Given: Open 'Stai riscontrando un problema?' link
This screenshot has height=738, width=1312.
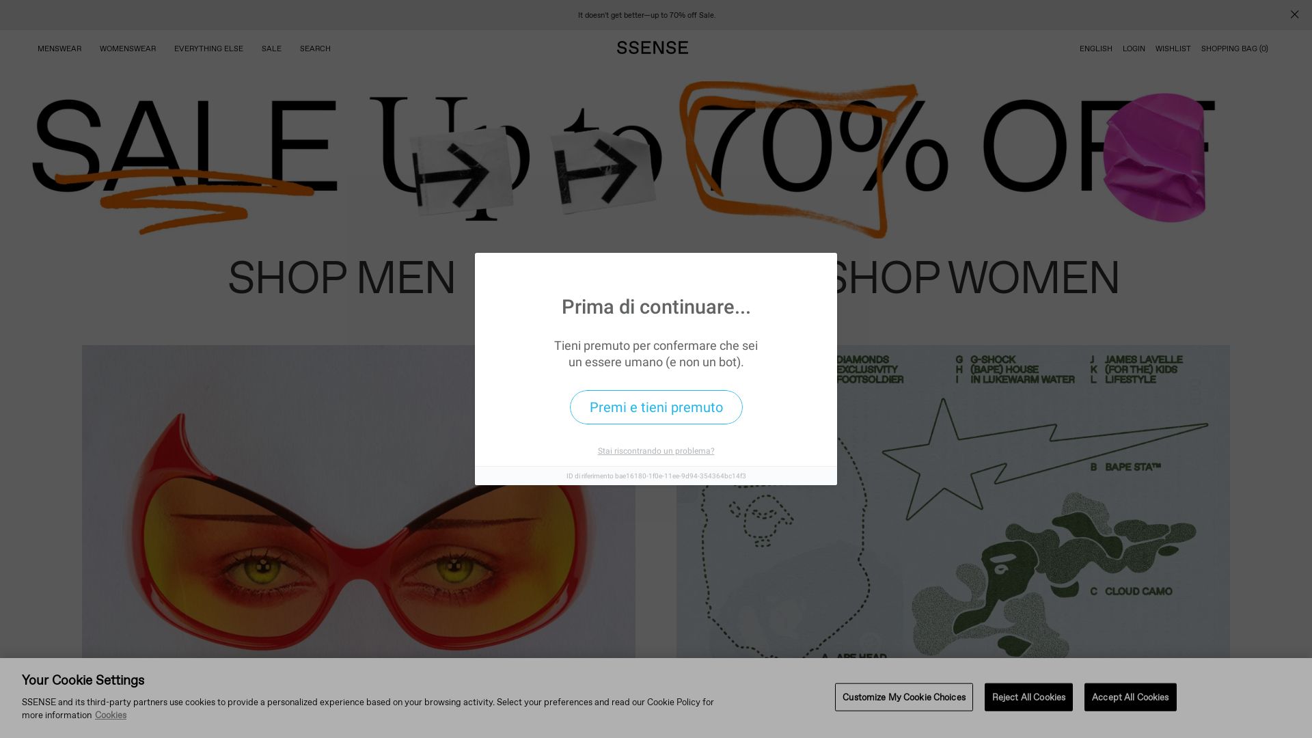Looking at the screenshot, I should click(656, 451).
